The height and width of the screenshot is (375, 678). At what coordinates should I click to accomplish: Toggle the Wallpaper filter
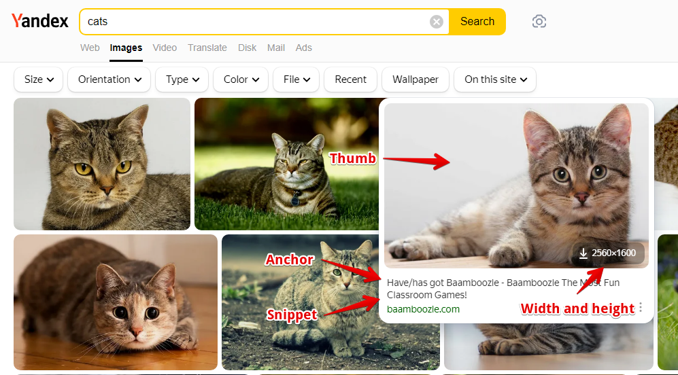pos(416,79)
